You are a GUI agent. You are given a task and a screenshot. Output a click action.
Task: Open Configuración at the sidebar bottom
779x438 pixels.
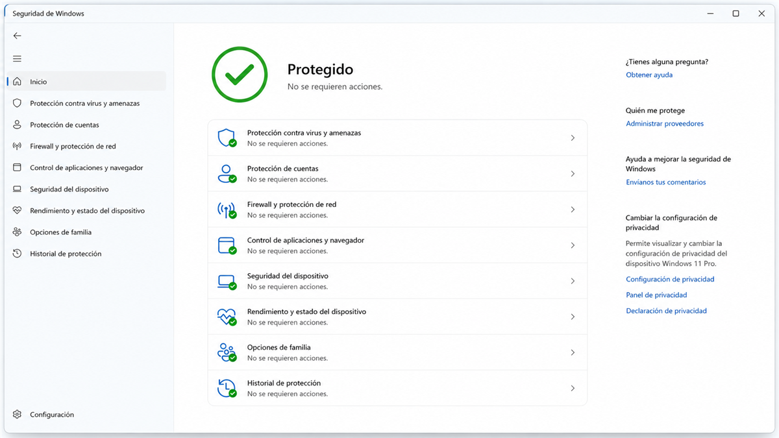86,414
